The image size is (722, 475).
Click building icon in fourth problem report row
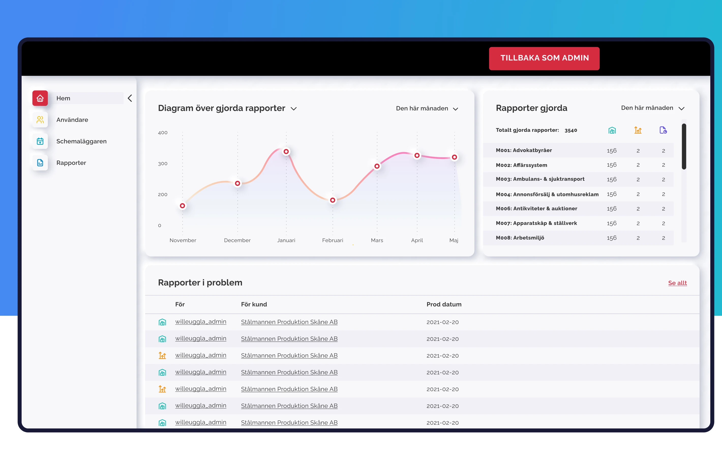click(162, 373)
